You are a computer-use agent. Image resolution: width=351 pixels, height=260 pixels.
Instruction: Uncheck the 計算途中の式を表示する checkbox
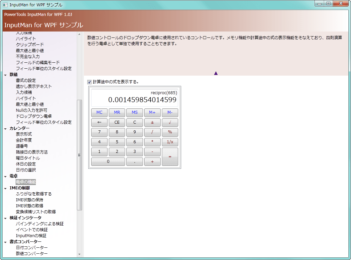[89, 82]
